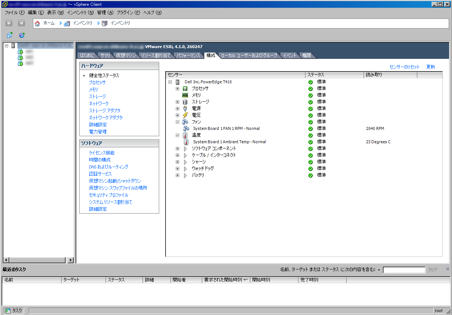
Task: Click the thermometer icon beside 温度
Action: pos(185,135)
